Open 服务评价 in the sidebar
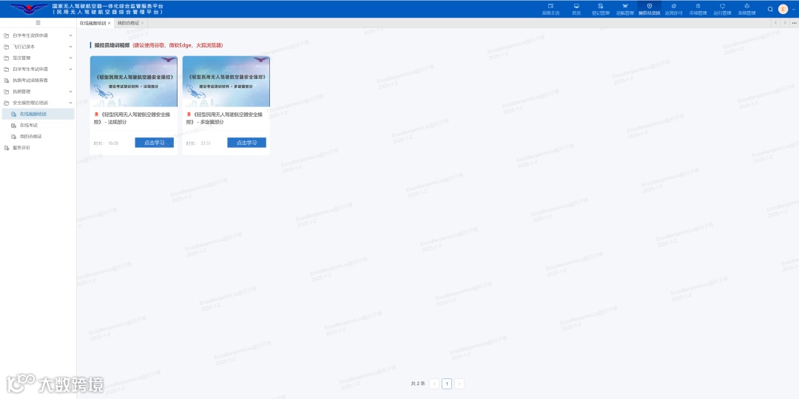The width and height of the screenshot is (799, 399). [x=38, y=148]
